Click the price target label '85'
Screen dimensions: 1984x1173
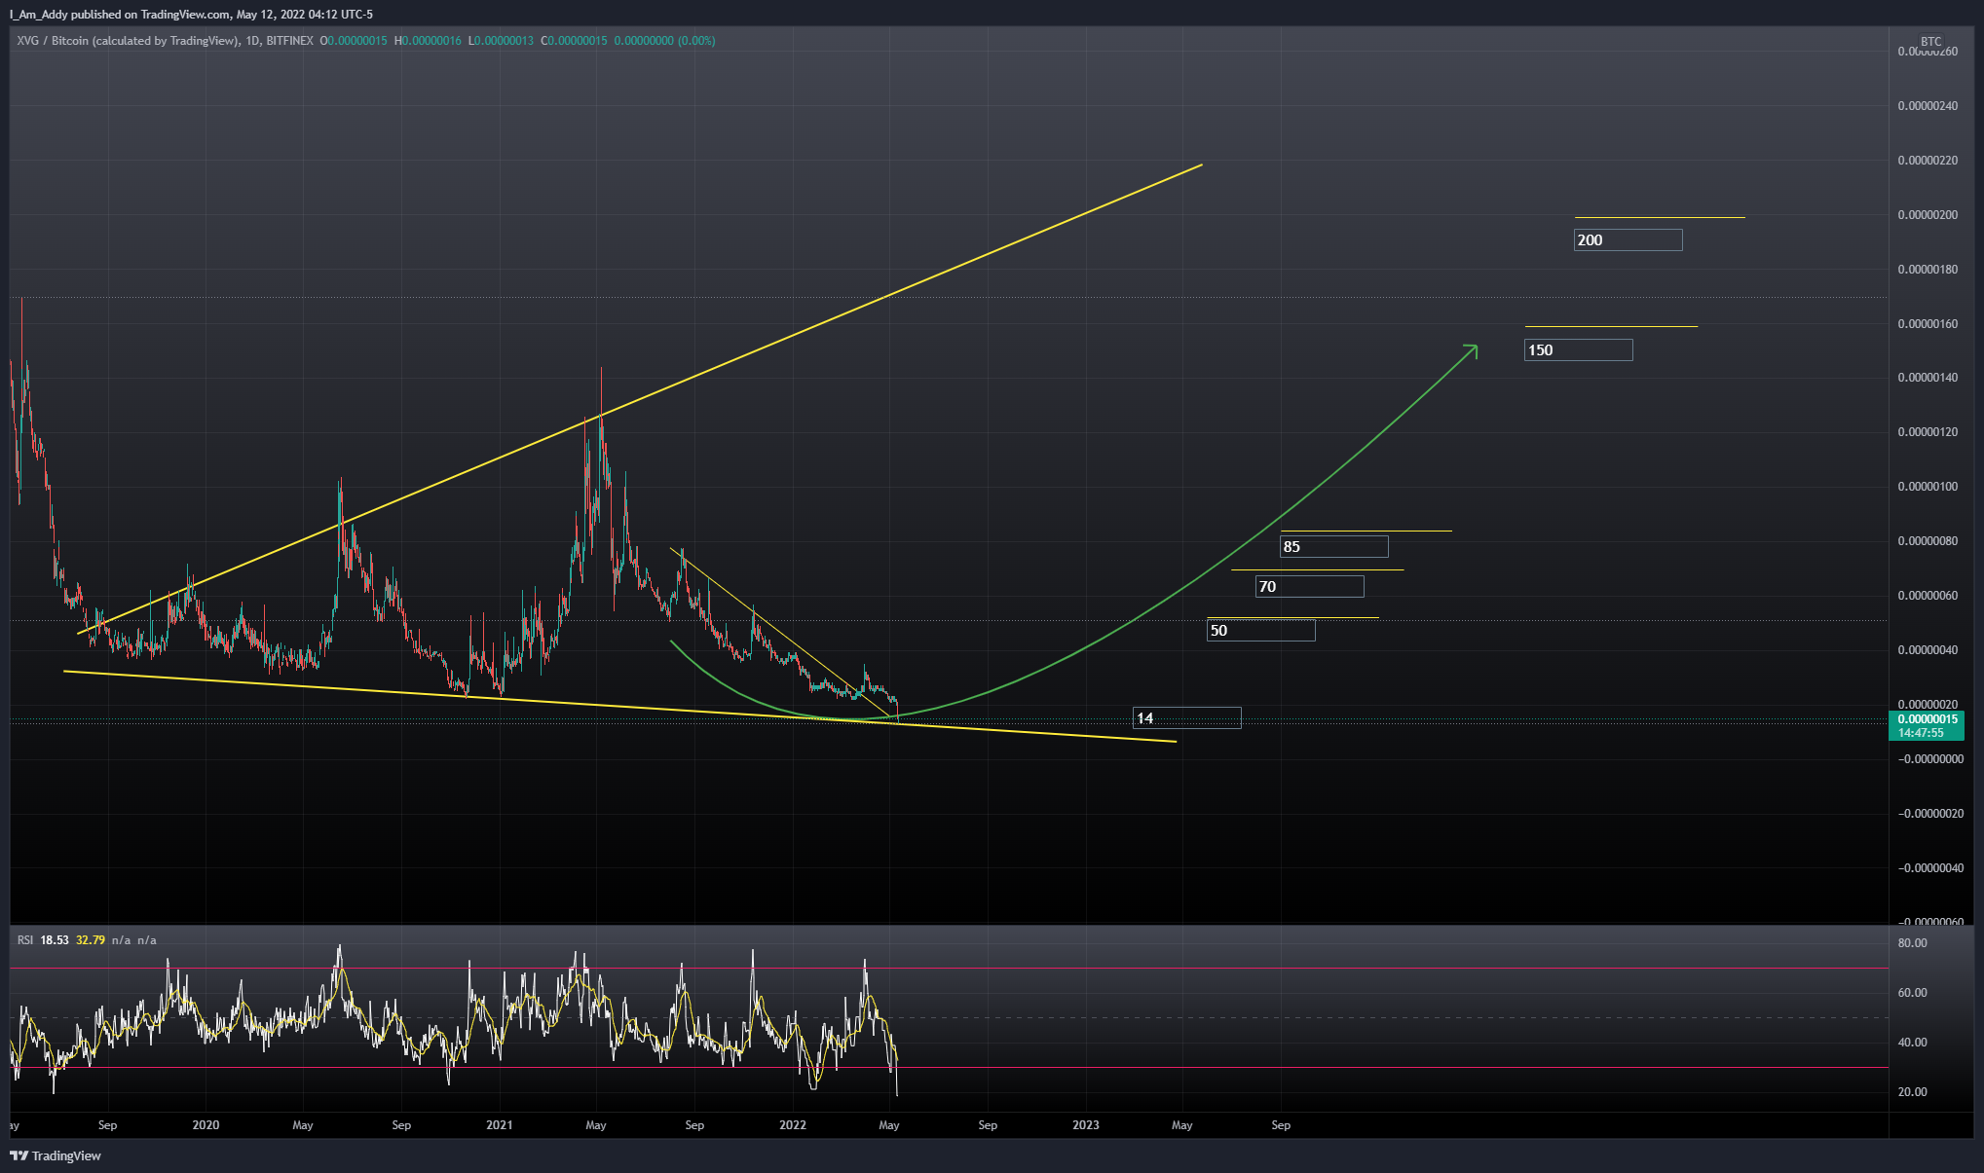[1333, 547]
